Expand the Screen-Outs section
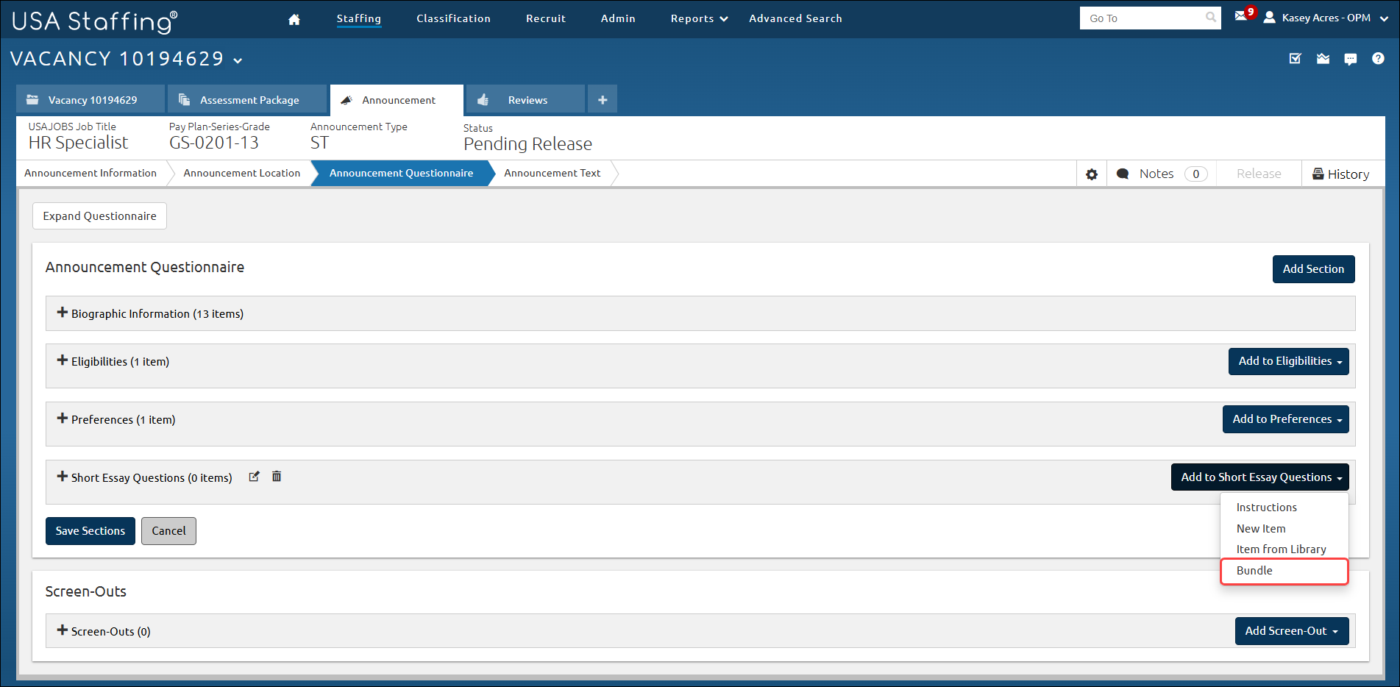This screenshot has height=687, width=1400. [x=62, y=630]
